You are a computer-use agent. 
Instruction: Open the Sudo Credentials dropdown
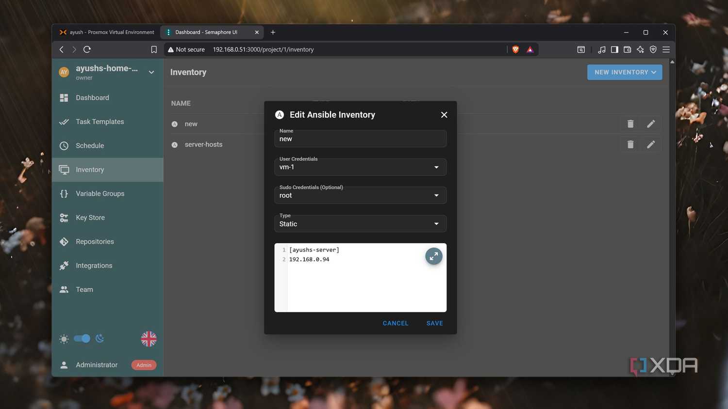(x=360, y=195)
